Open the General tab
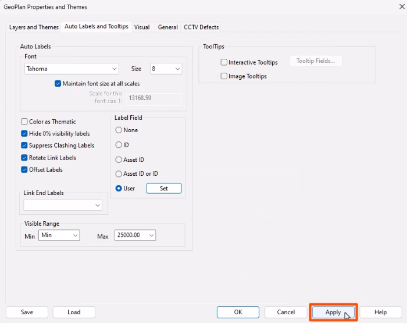The width and height of the screenshot is (407, 323). point(167,27)
